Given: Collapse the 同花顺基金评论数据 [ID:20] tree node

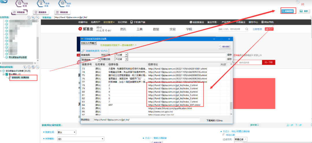Looking at the screenshot, I should pos(1,71).
